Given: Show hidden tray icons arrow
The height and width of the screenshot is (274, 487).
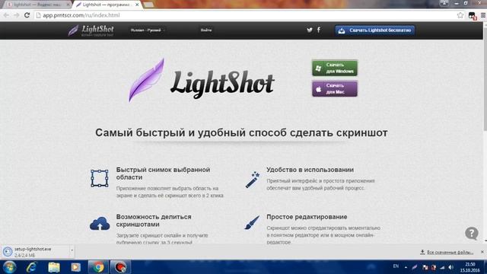Looking at the screenshot, I should pos(406,267).
